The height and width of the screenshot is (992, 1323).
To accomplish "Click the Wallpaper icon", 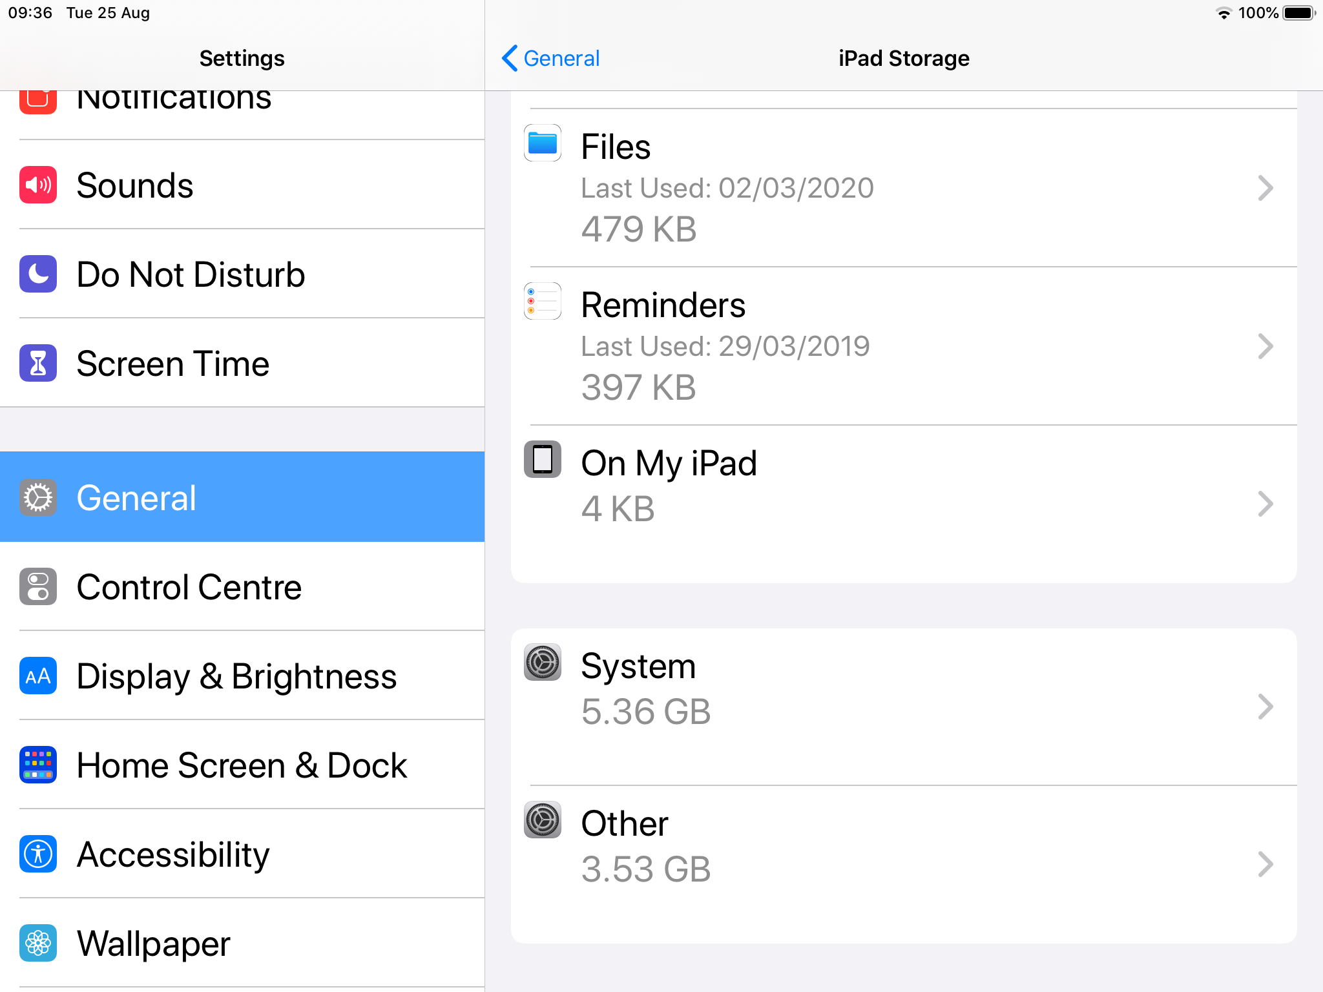I will [37, 944].
